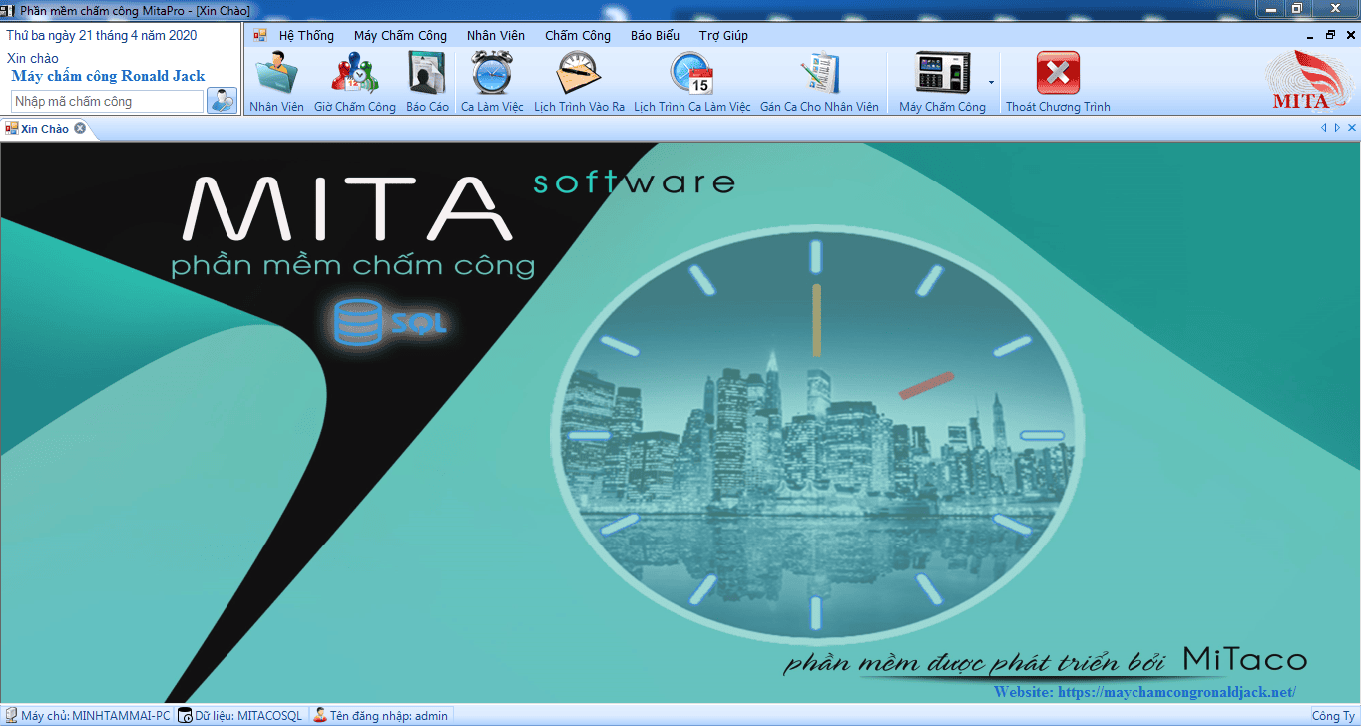The height and width of the screenshot is (726, 1361).
Task: Open the Trợ Giúp menu
Action: pos(723,36)
